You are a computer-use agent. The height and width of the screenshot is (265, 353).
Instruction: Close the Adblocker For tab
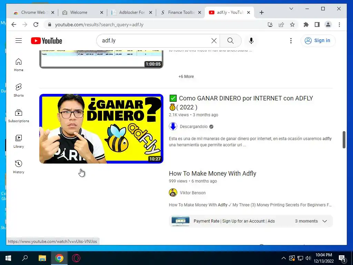(151, 12)
